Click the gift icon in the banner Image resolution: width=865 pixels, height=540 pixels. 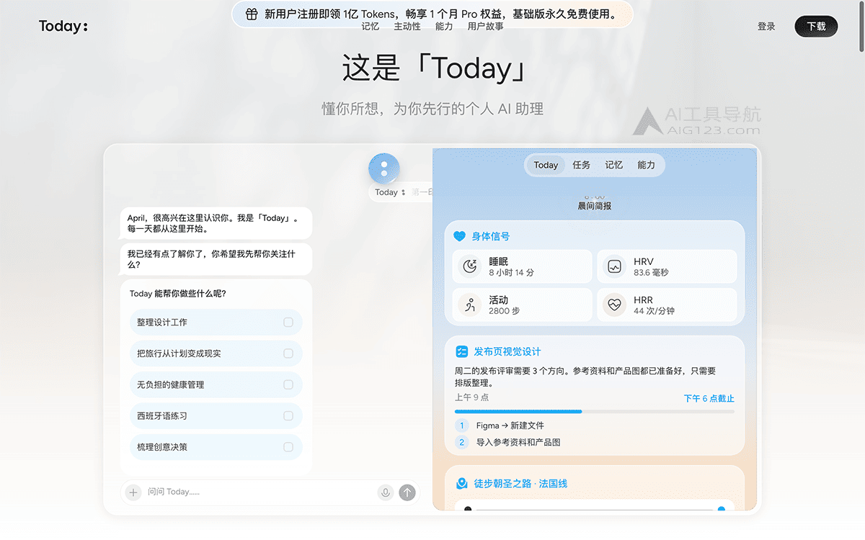pyautogui.click(x=252, y=14)
